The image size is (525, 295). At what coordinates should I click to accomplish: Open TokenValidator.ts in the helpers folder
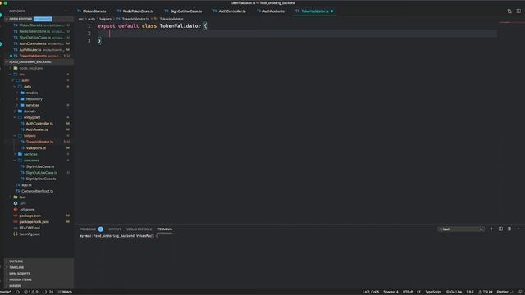pos(39,142)
